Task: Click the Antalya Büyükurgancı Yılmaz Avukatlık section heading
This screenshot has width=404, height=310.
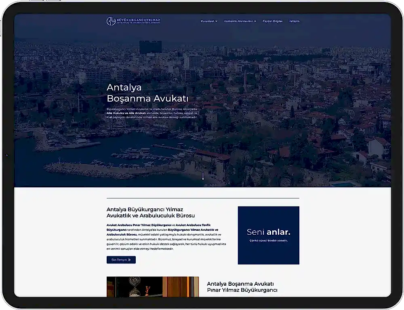Action: 151,212
